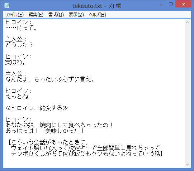Viewport: 194px width, 171px height.
Task: Open the 表示(V) menu
Action: point(76,15)
